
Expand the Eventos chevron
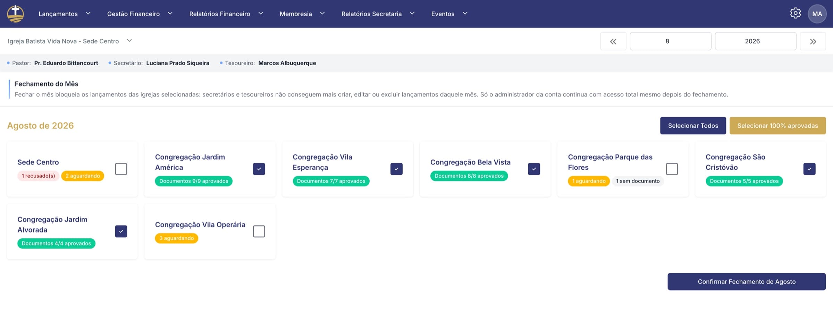click(x=465, y=13)
